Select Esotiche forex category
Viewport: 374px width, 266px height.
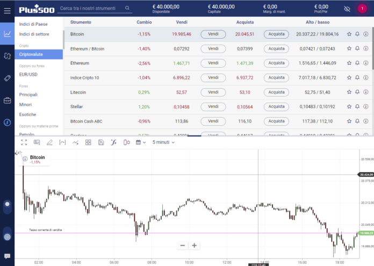click(27, 114)
